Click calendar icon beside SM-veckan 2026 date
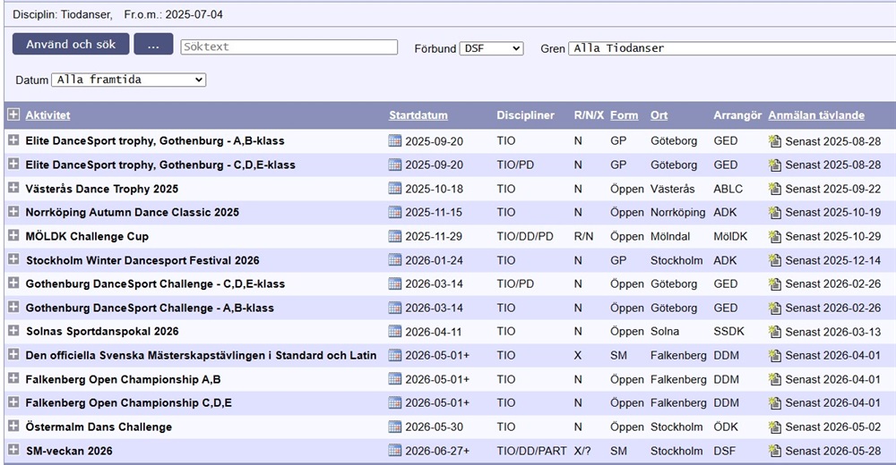 click(x=395, y=451)
